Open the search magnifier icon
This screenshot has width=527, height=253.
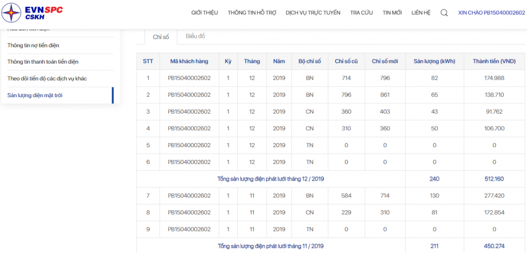(444, 13)
